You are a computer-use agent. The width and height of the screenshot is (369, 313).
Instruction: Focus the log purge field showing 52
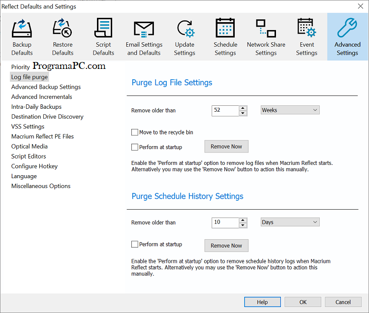pos(225,111)
